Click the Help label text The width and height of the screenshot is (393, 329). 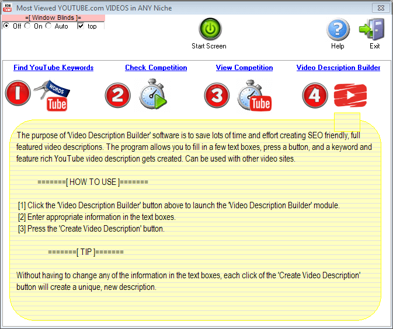coord(338,46)
